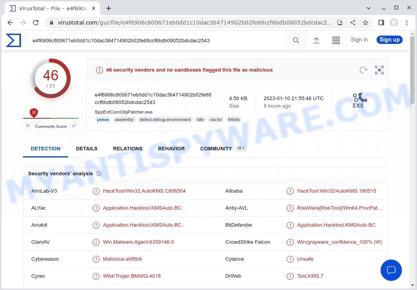Click the red malicious community marker
This screenshot has height=290, width=417.
coord(34,113)
